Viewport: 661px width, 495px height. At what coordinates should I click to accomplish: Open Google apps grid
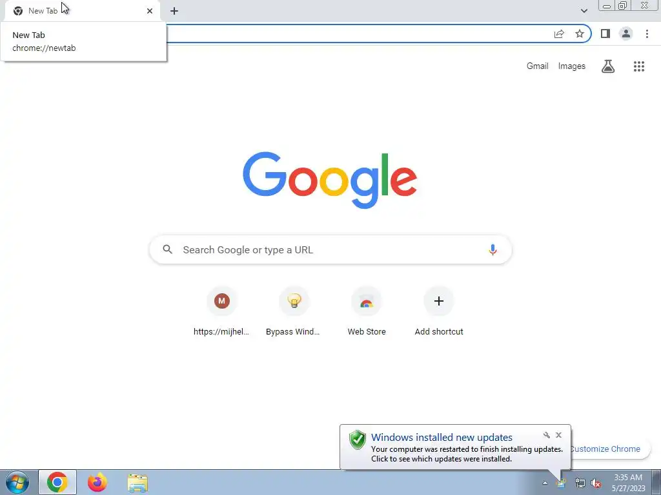point(639,66)
